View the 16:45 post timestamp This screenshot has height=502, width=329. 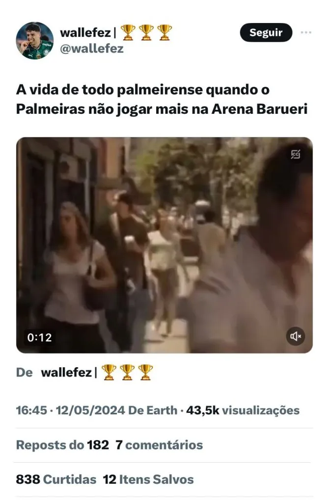[x=31, y=410]
